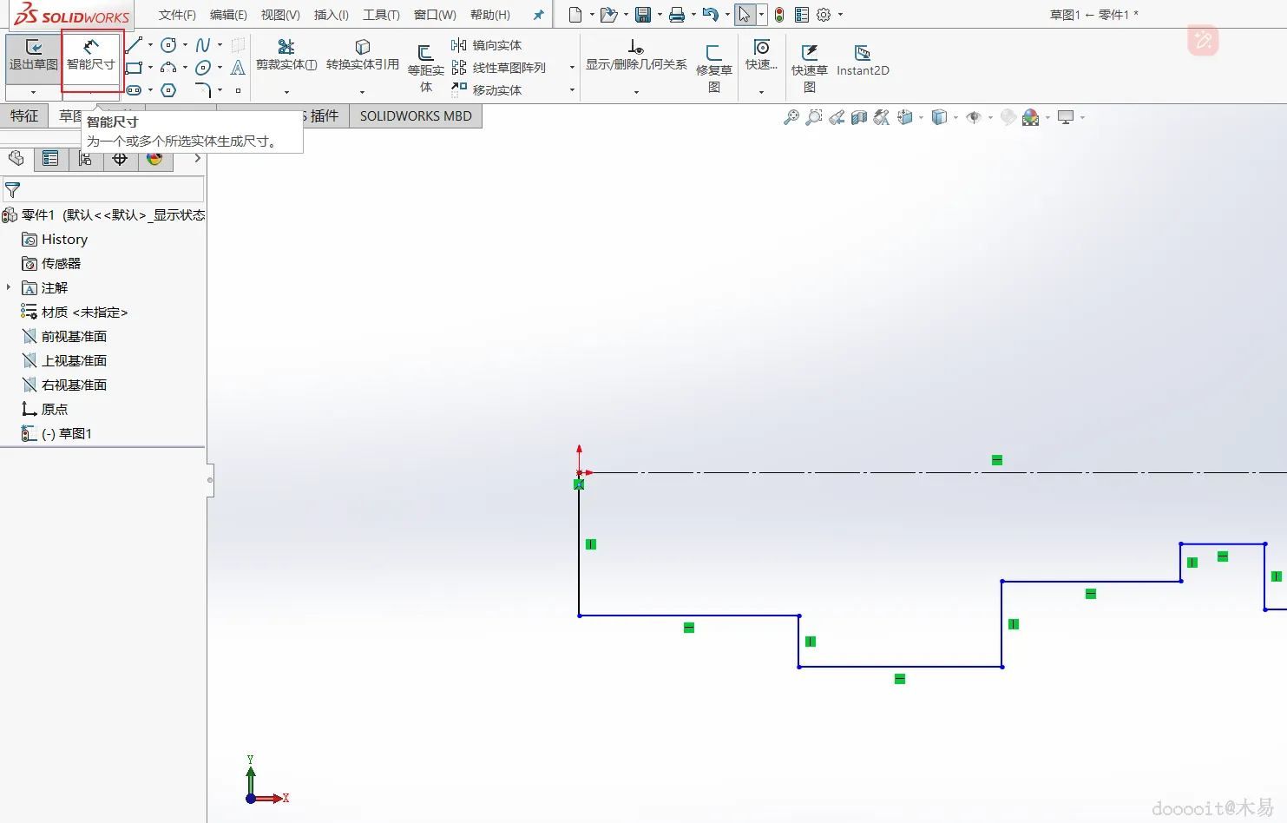Open the 视图(V) menu
The width and height of the screenshot is (1287, 823).
click(280, 15)
